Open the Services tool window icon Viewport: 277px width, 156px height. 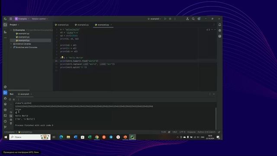pos(5,110)
